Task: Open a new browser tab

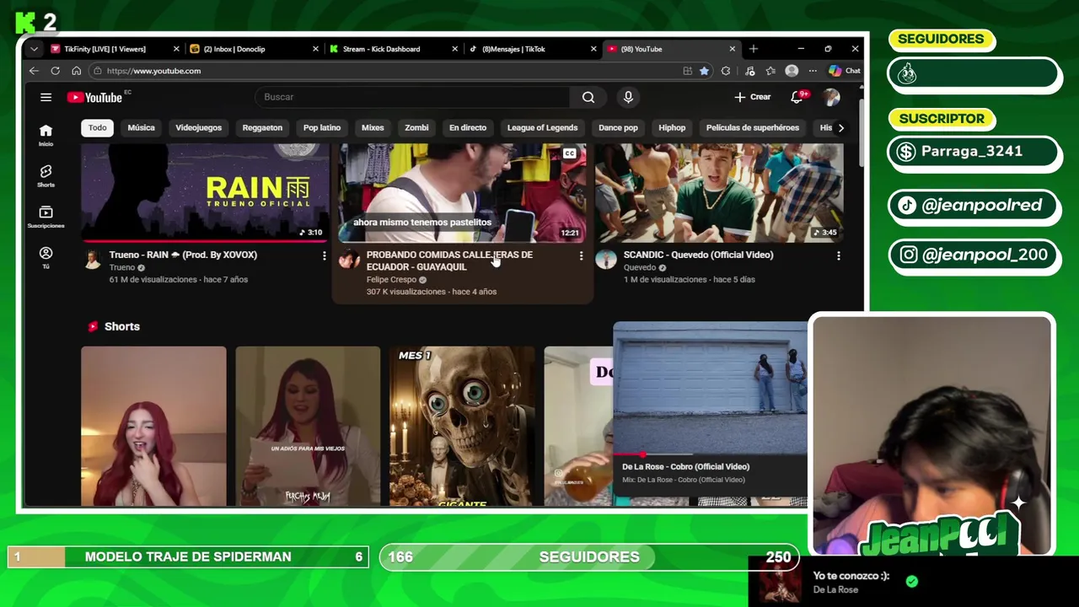Action: point(753,49)
